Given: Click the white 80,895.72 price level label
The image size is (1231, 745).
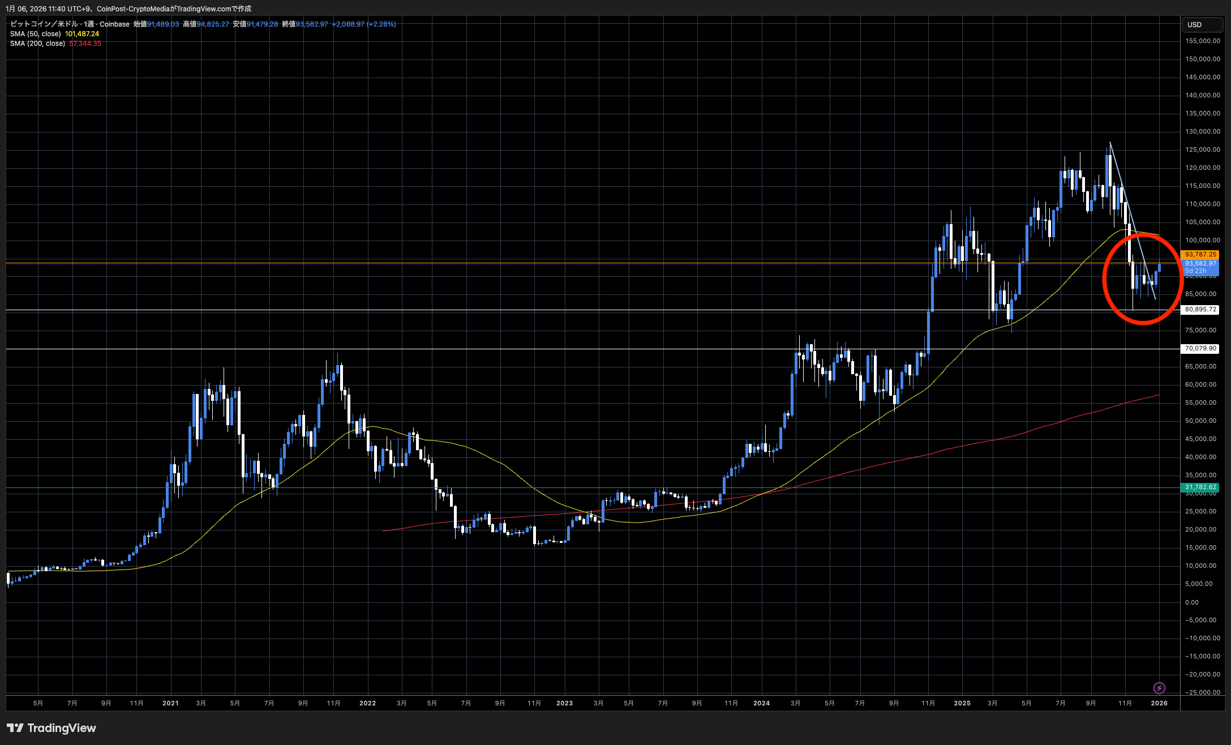Looking at the screenshot, I should click(1200, 310).
